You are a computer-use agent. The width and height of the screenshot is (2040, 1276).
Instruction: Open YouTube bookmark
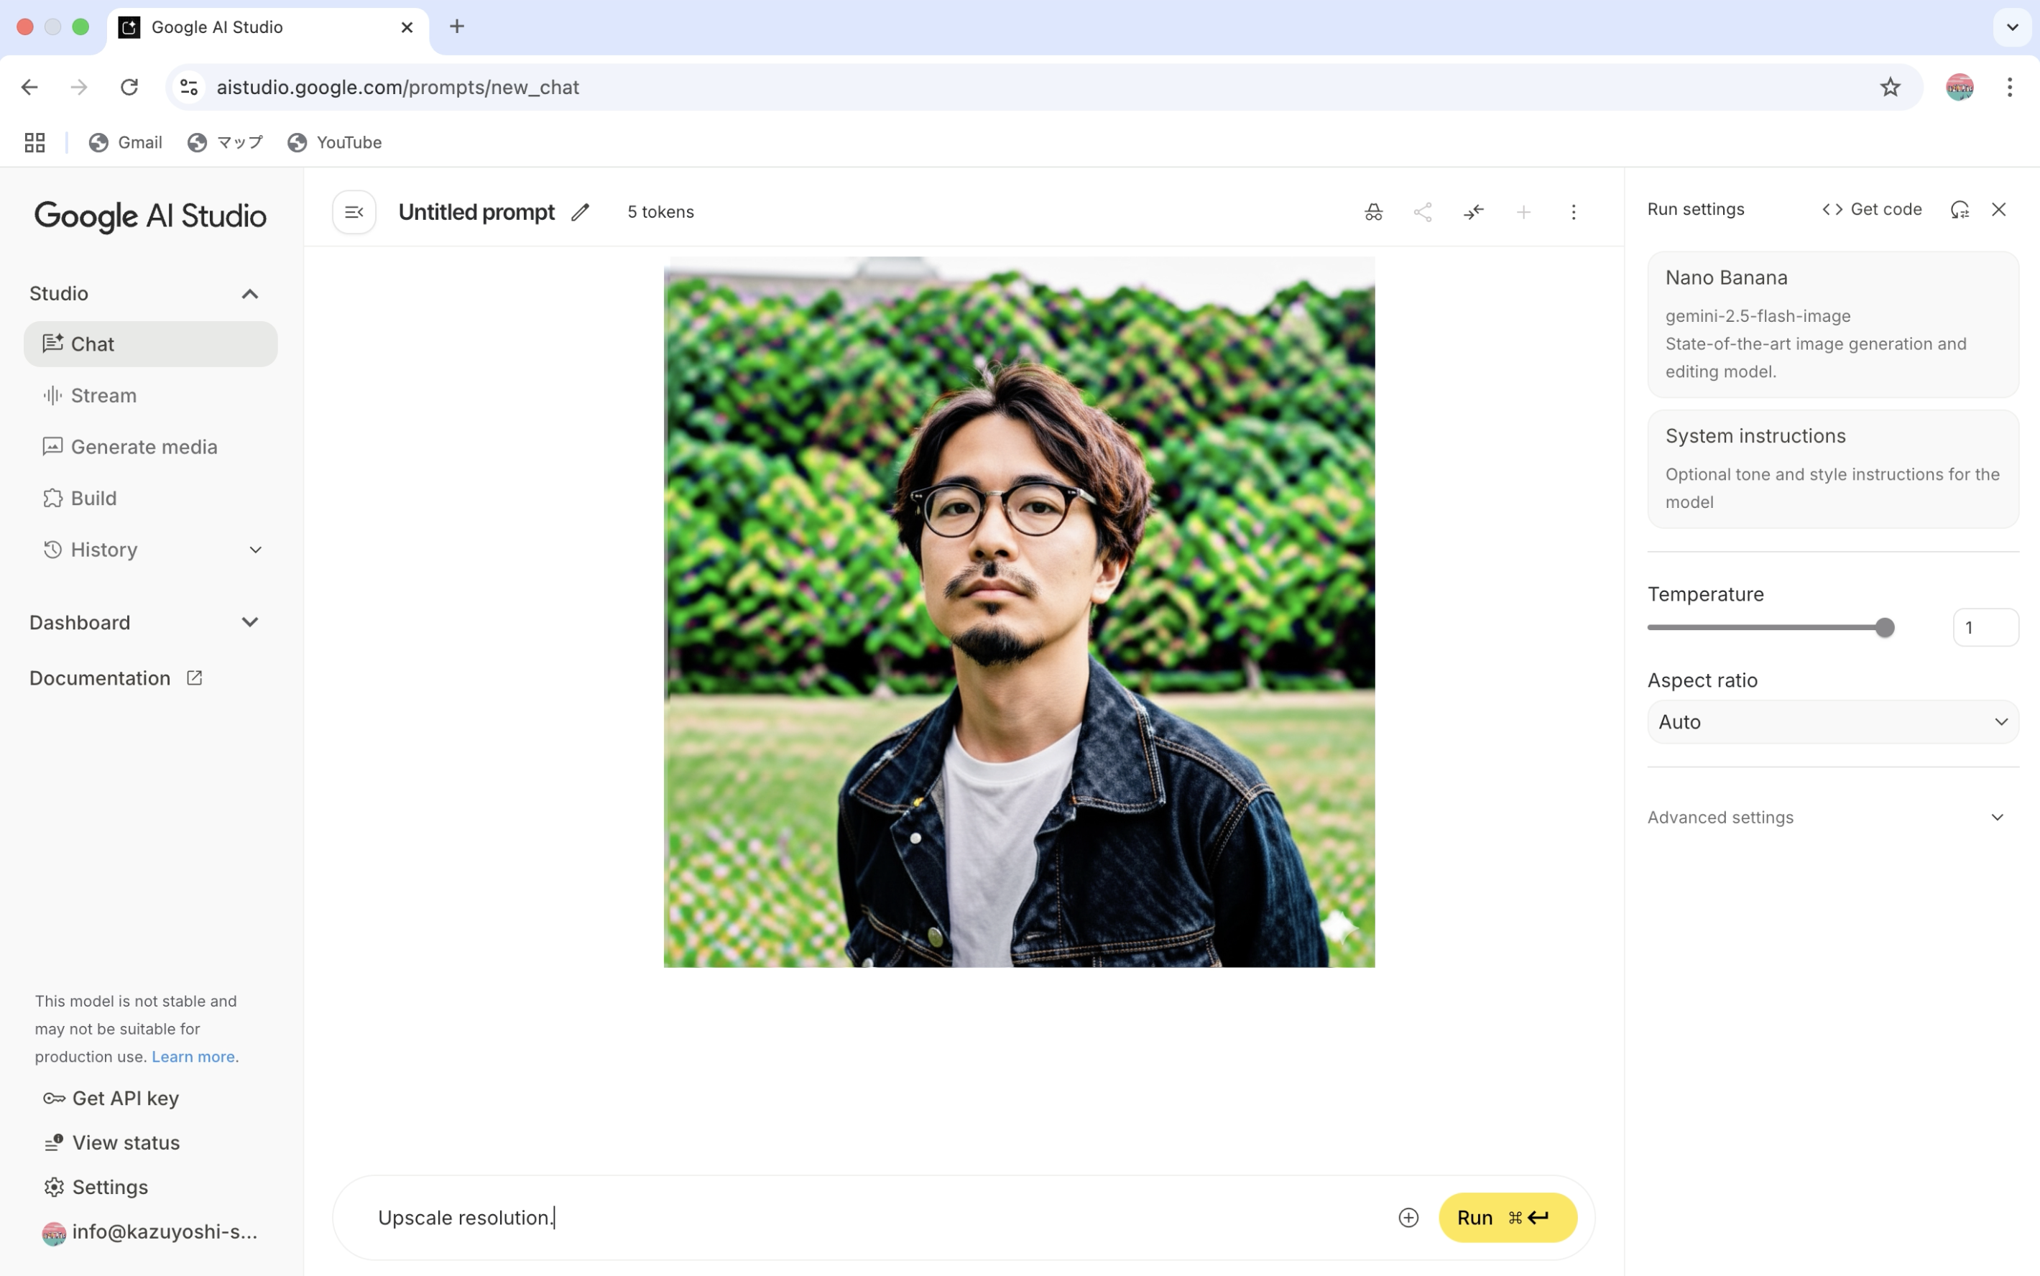click(335, 143)
